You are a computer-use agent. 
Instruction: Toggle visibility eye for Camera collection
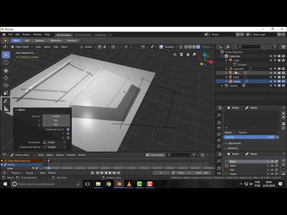point(271,85)
